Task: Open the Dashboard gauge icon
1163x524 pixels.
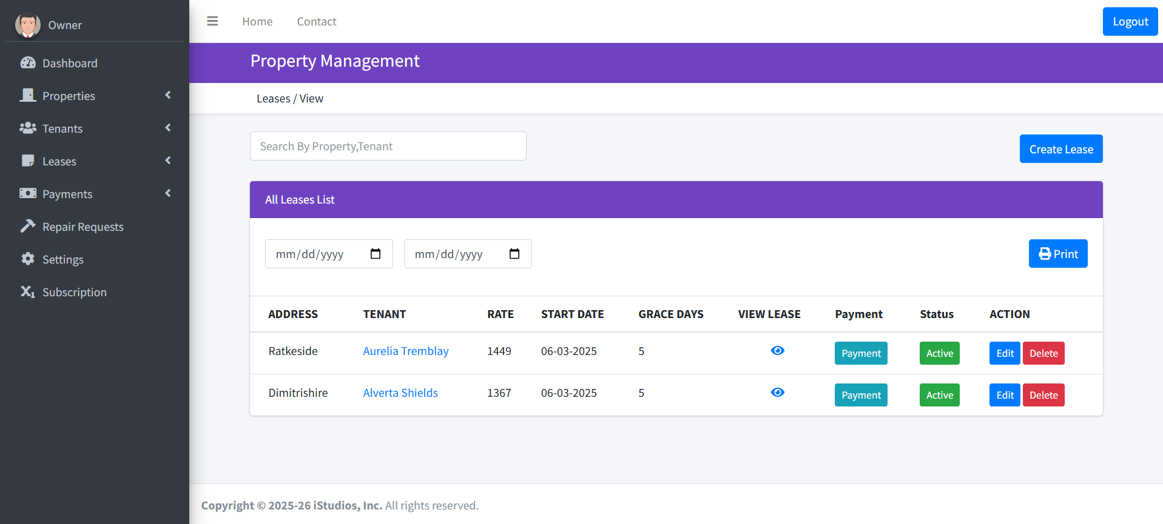Action: pos(28,63)
